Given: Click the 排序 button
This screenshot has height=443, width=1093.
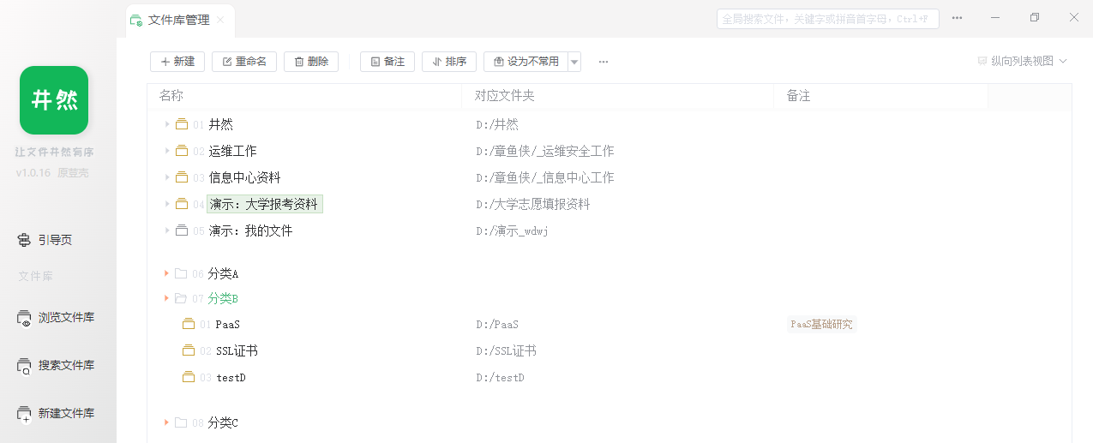Looking at the screenshot, I should point(449,62).
